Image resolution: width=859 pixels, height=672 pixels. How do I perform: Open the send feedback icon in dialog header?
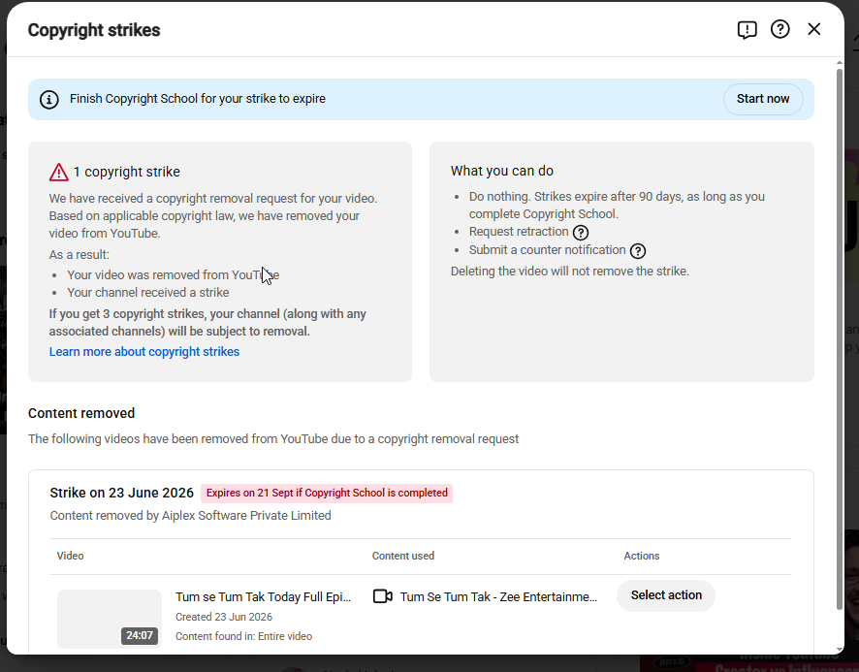747,30
